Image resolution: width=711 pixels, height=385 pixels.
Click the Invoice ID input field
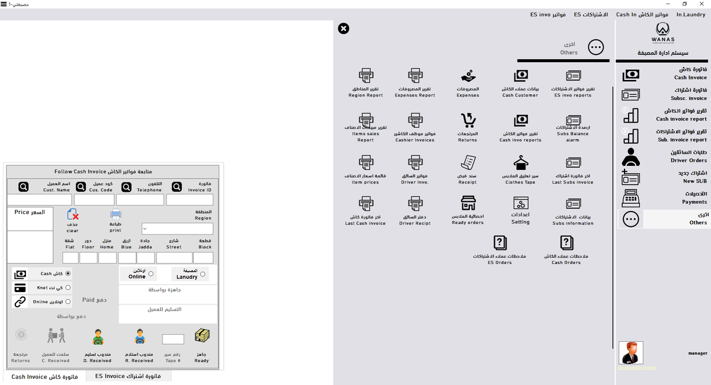coord(190,200)
